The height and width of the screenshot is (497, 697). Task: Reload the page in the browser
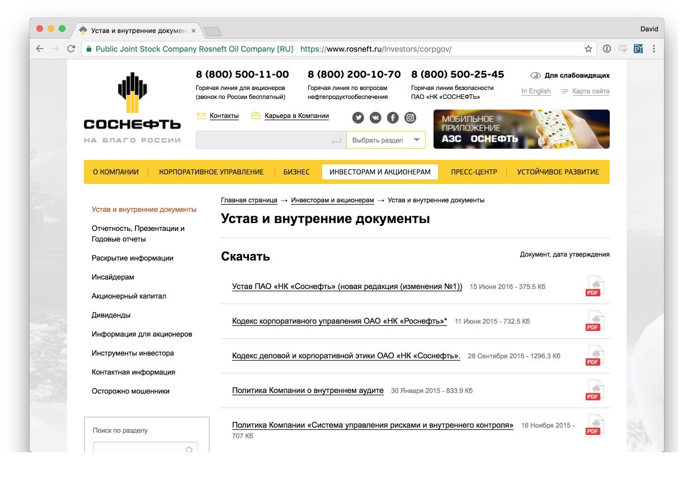point(71,49)
